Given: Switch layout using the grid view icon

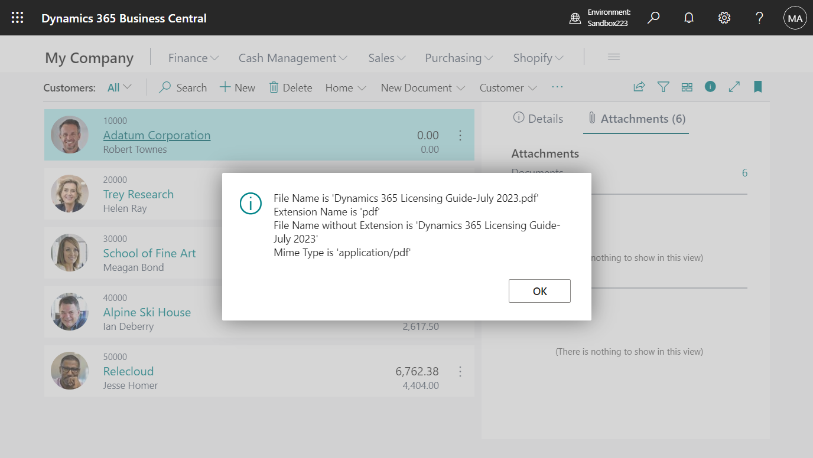Looking at the screenshot, I should (x=687, y=87).
